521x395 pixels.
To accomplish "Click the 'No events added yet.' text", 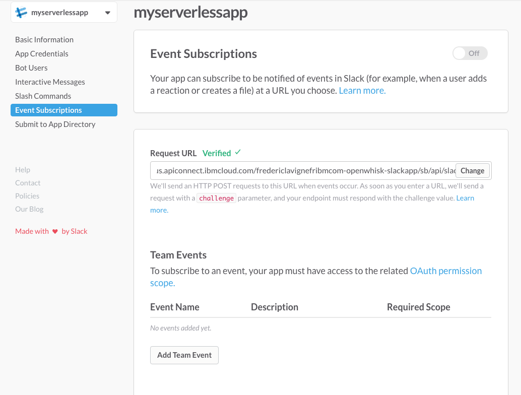I will click(x=181, y=328).
